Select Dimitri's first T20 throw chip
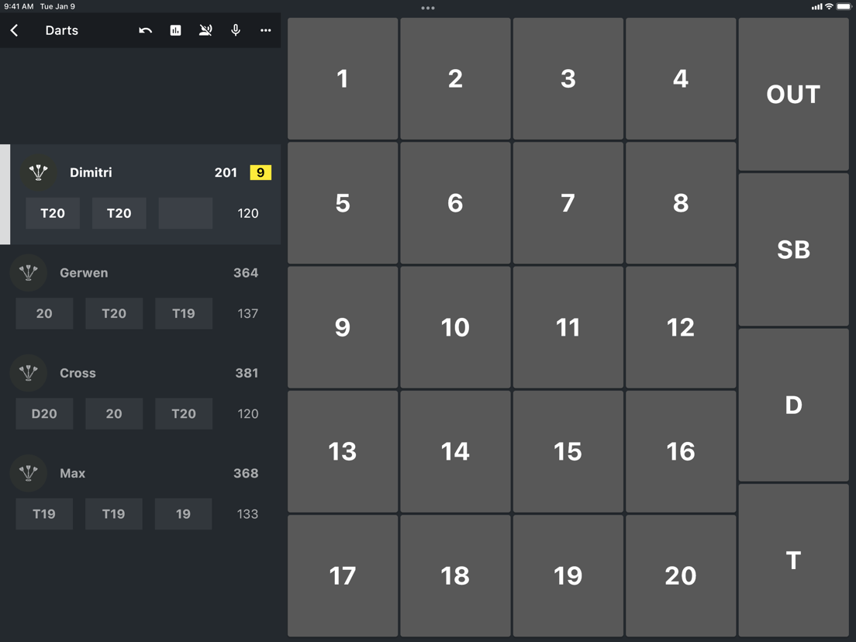Image resolution: width=856 pixels, height=642 pixels. [x=53, y=212]
